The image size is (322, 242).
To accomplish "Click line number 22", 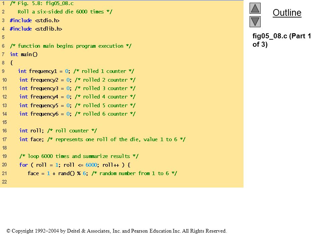I will tap(4, 182).
